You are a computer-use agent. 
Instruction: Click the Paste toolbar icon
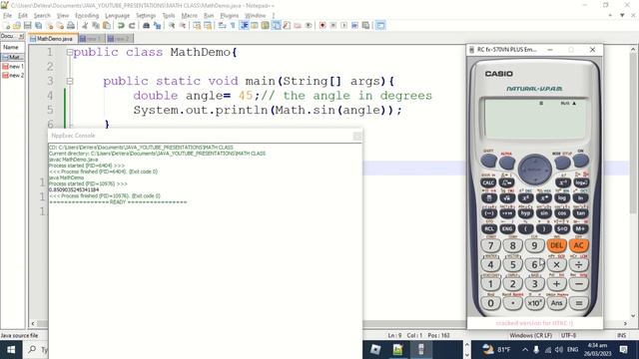(107, 26)
